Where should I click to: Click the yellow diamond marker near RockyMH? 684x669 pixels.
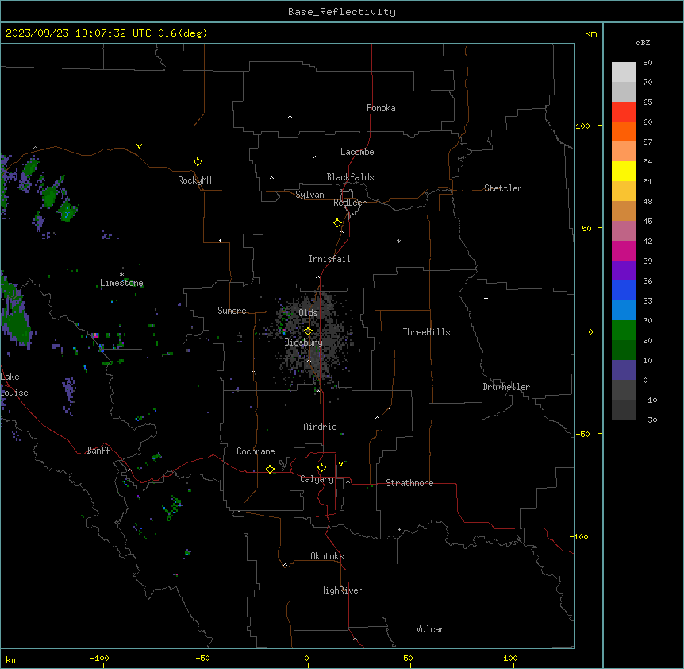[198, 161]
